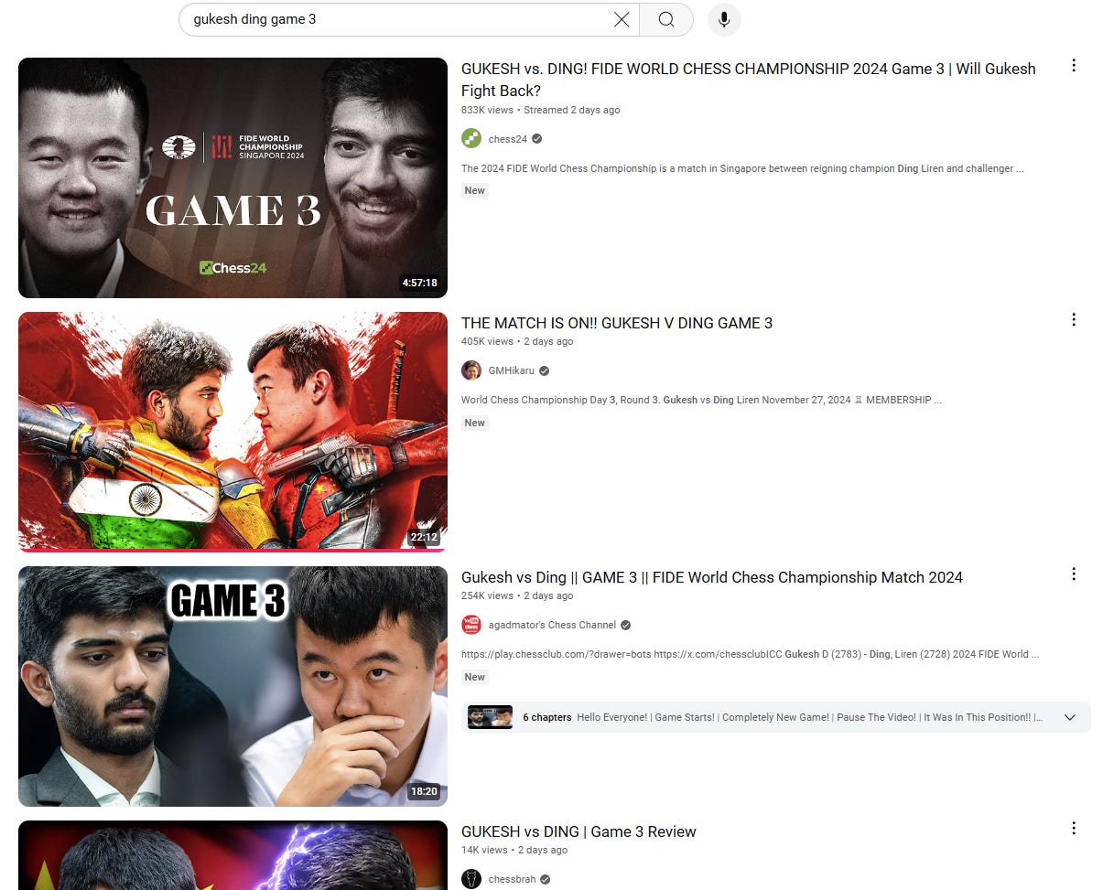The height and width of the screenshot is (890, 1103).
Task: Click the 'New' badge under the GMHikaru description
Action: pos(475,423)
